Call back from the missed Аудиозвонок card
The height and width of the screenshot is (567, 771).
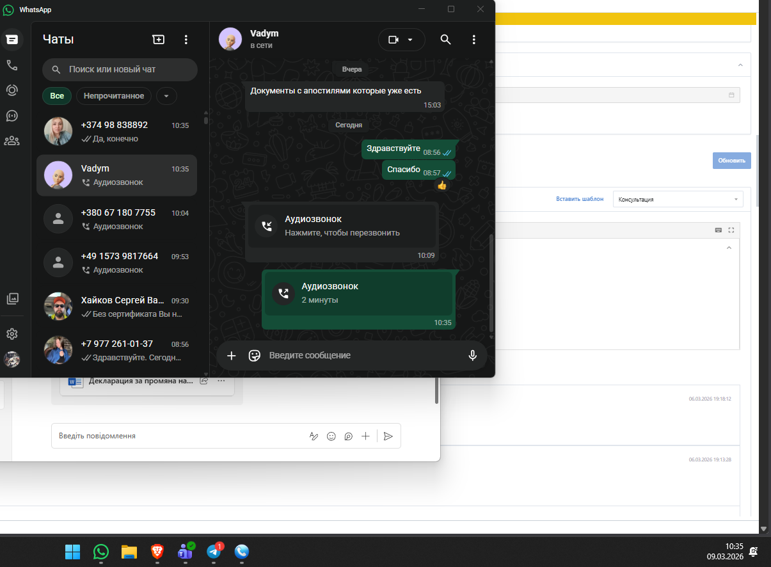342,226
